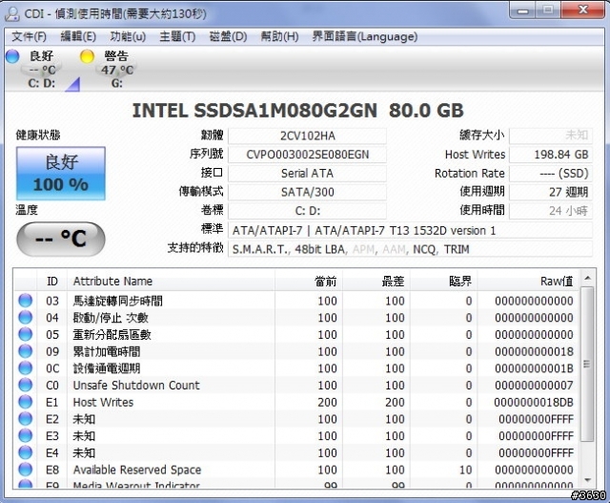
Task: Select the Host Writes attribute name in table
Action: (x=103, y=402)
